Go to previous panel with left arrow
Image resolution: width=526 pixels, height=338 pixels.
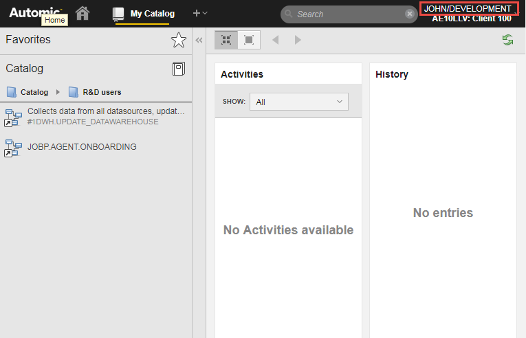click(276, 40)
